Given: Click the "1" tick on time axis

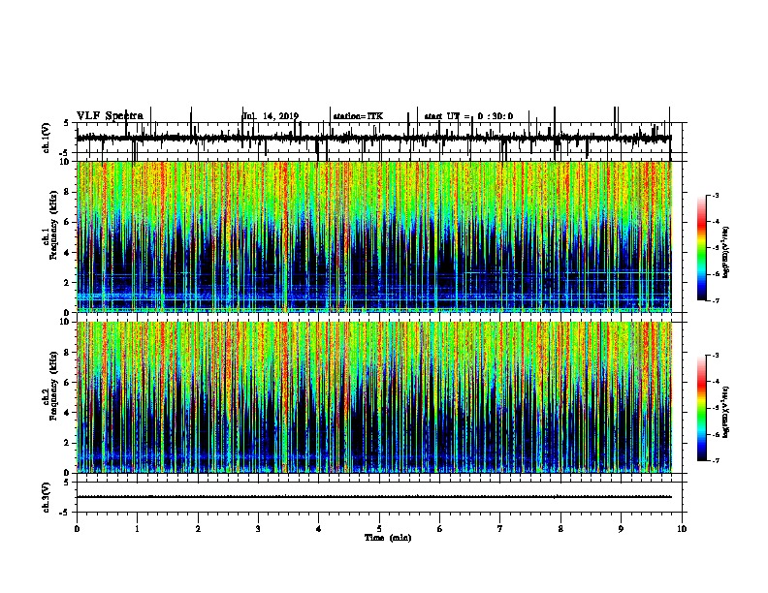Looking at the screenshot, I should coord(137,529).
